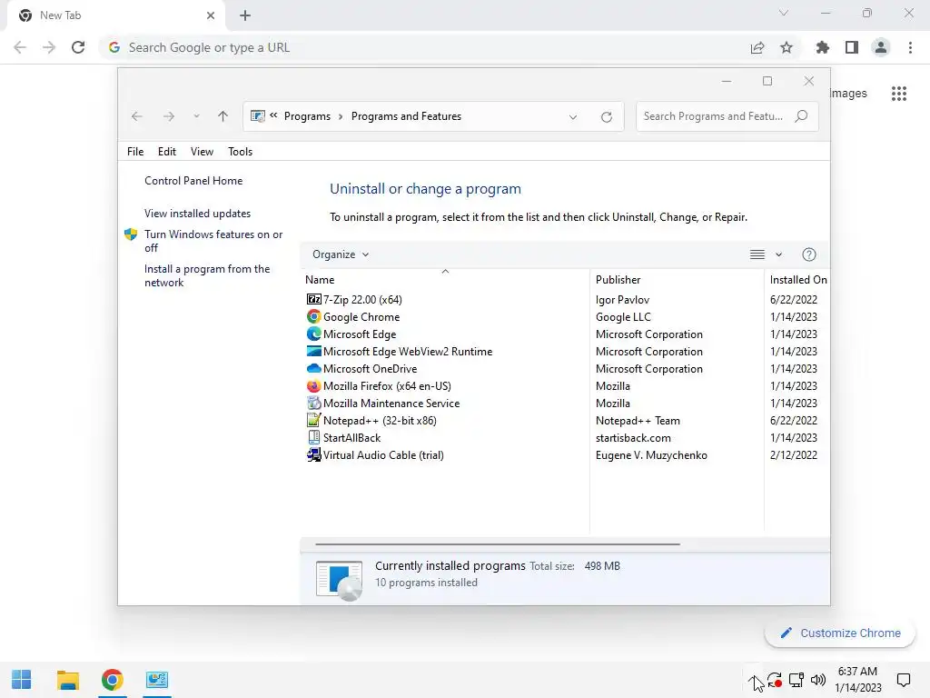Click the Microsoft Edge icon in program list

pos(313,334)
